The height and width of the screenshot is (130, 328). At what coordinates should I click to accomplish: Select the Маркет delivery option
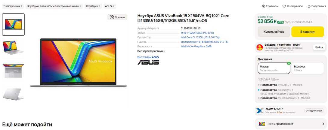pyautogui.click(x=274, y=68)
